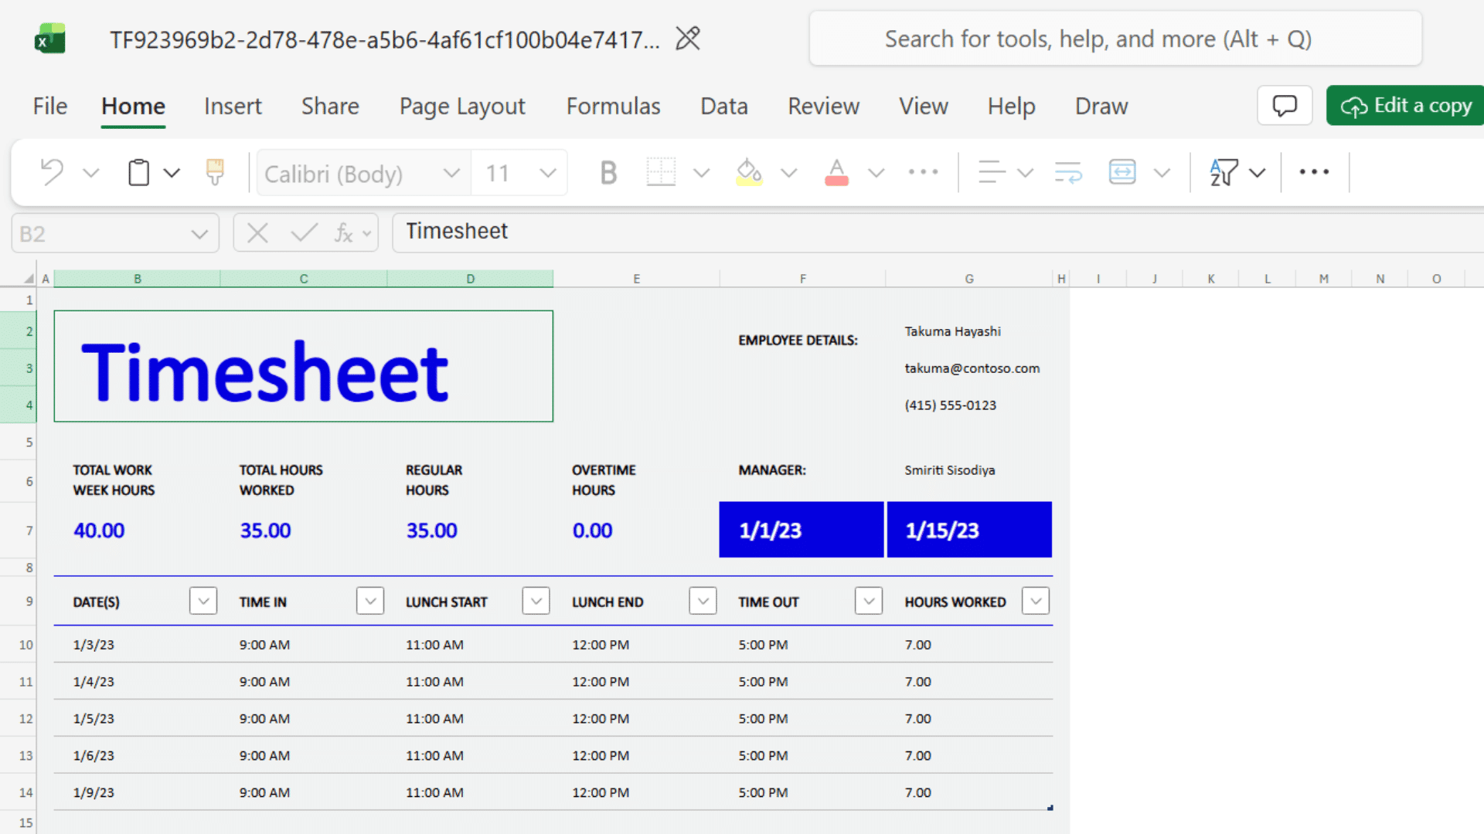The image size is (1484, 834).
Task: Open the LUNCH END column filter dropdown
Action: tap(703, 601)
